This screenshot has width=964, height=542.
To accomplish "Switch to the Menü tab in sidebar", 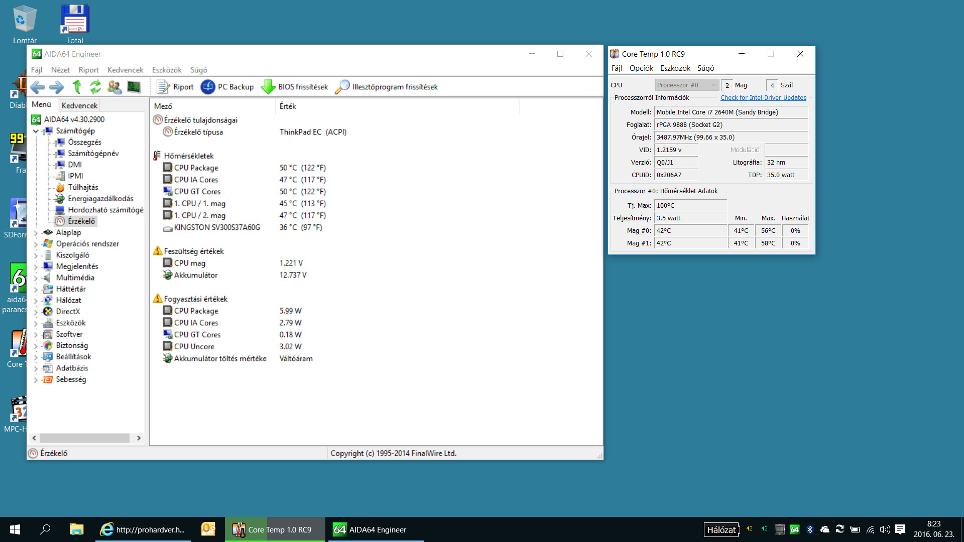I will coord(42,104).
